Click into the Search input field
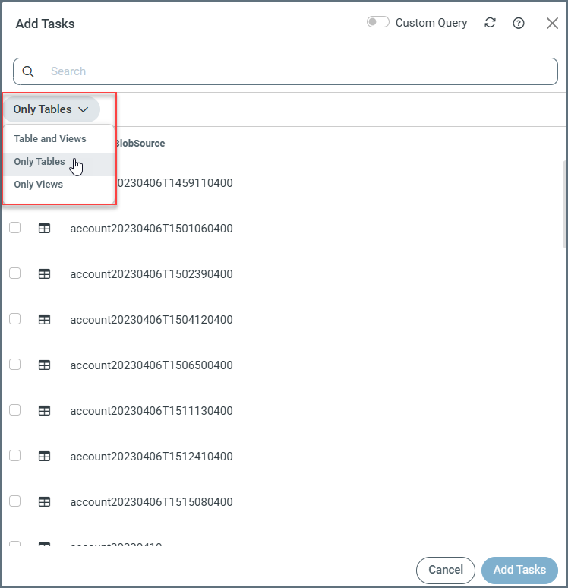Screen dimensions: 568x588 tap(296, 71)
